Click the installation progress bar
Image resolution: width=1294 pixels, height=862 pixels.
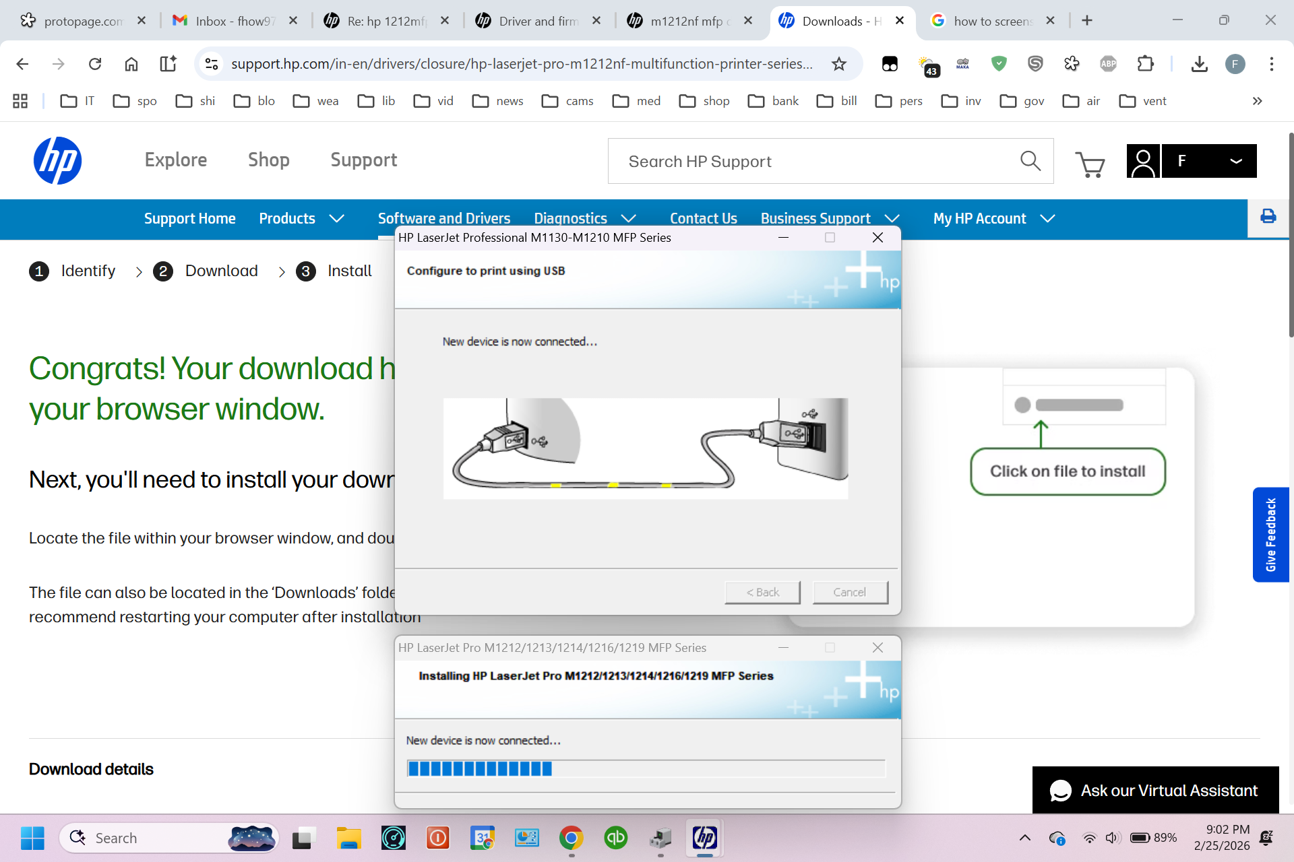pyautogui.click(x=646, y=768)
